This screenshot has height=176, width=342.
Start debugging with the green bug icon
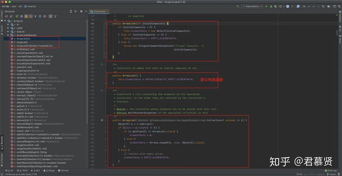tap(271, 7)
